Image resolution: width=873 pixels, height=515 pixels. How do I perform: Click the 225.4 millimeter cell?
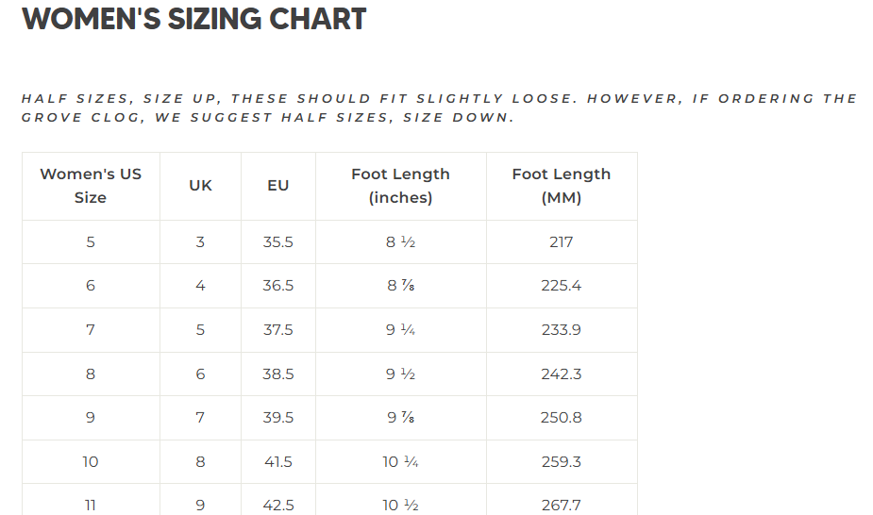[561, 286]
